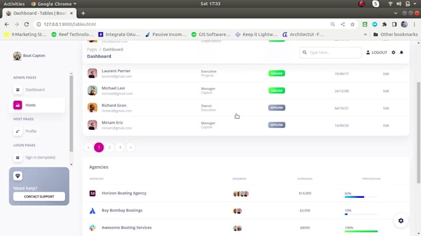Click the Hosts sidebar icon
The image size is (421, 236).
tap(18, 105)
